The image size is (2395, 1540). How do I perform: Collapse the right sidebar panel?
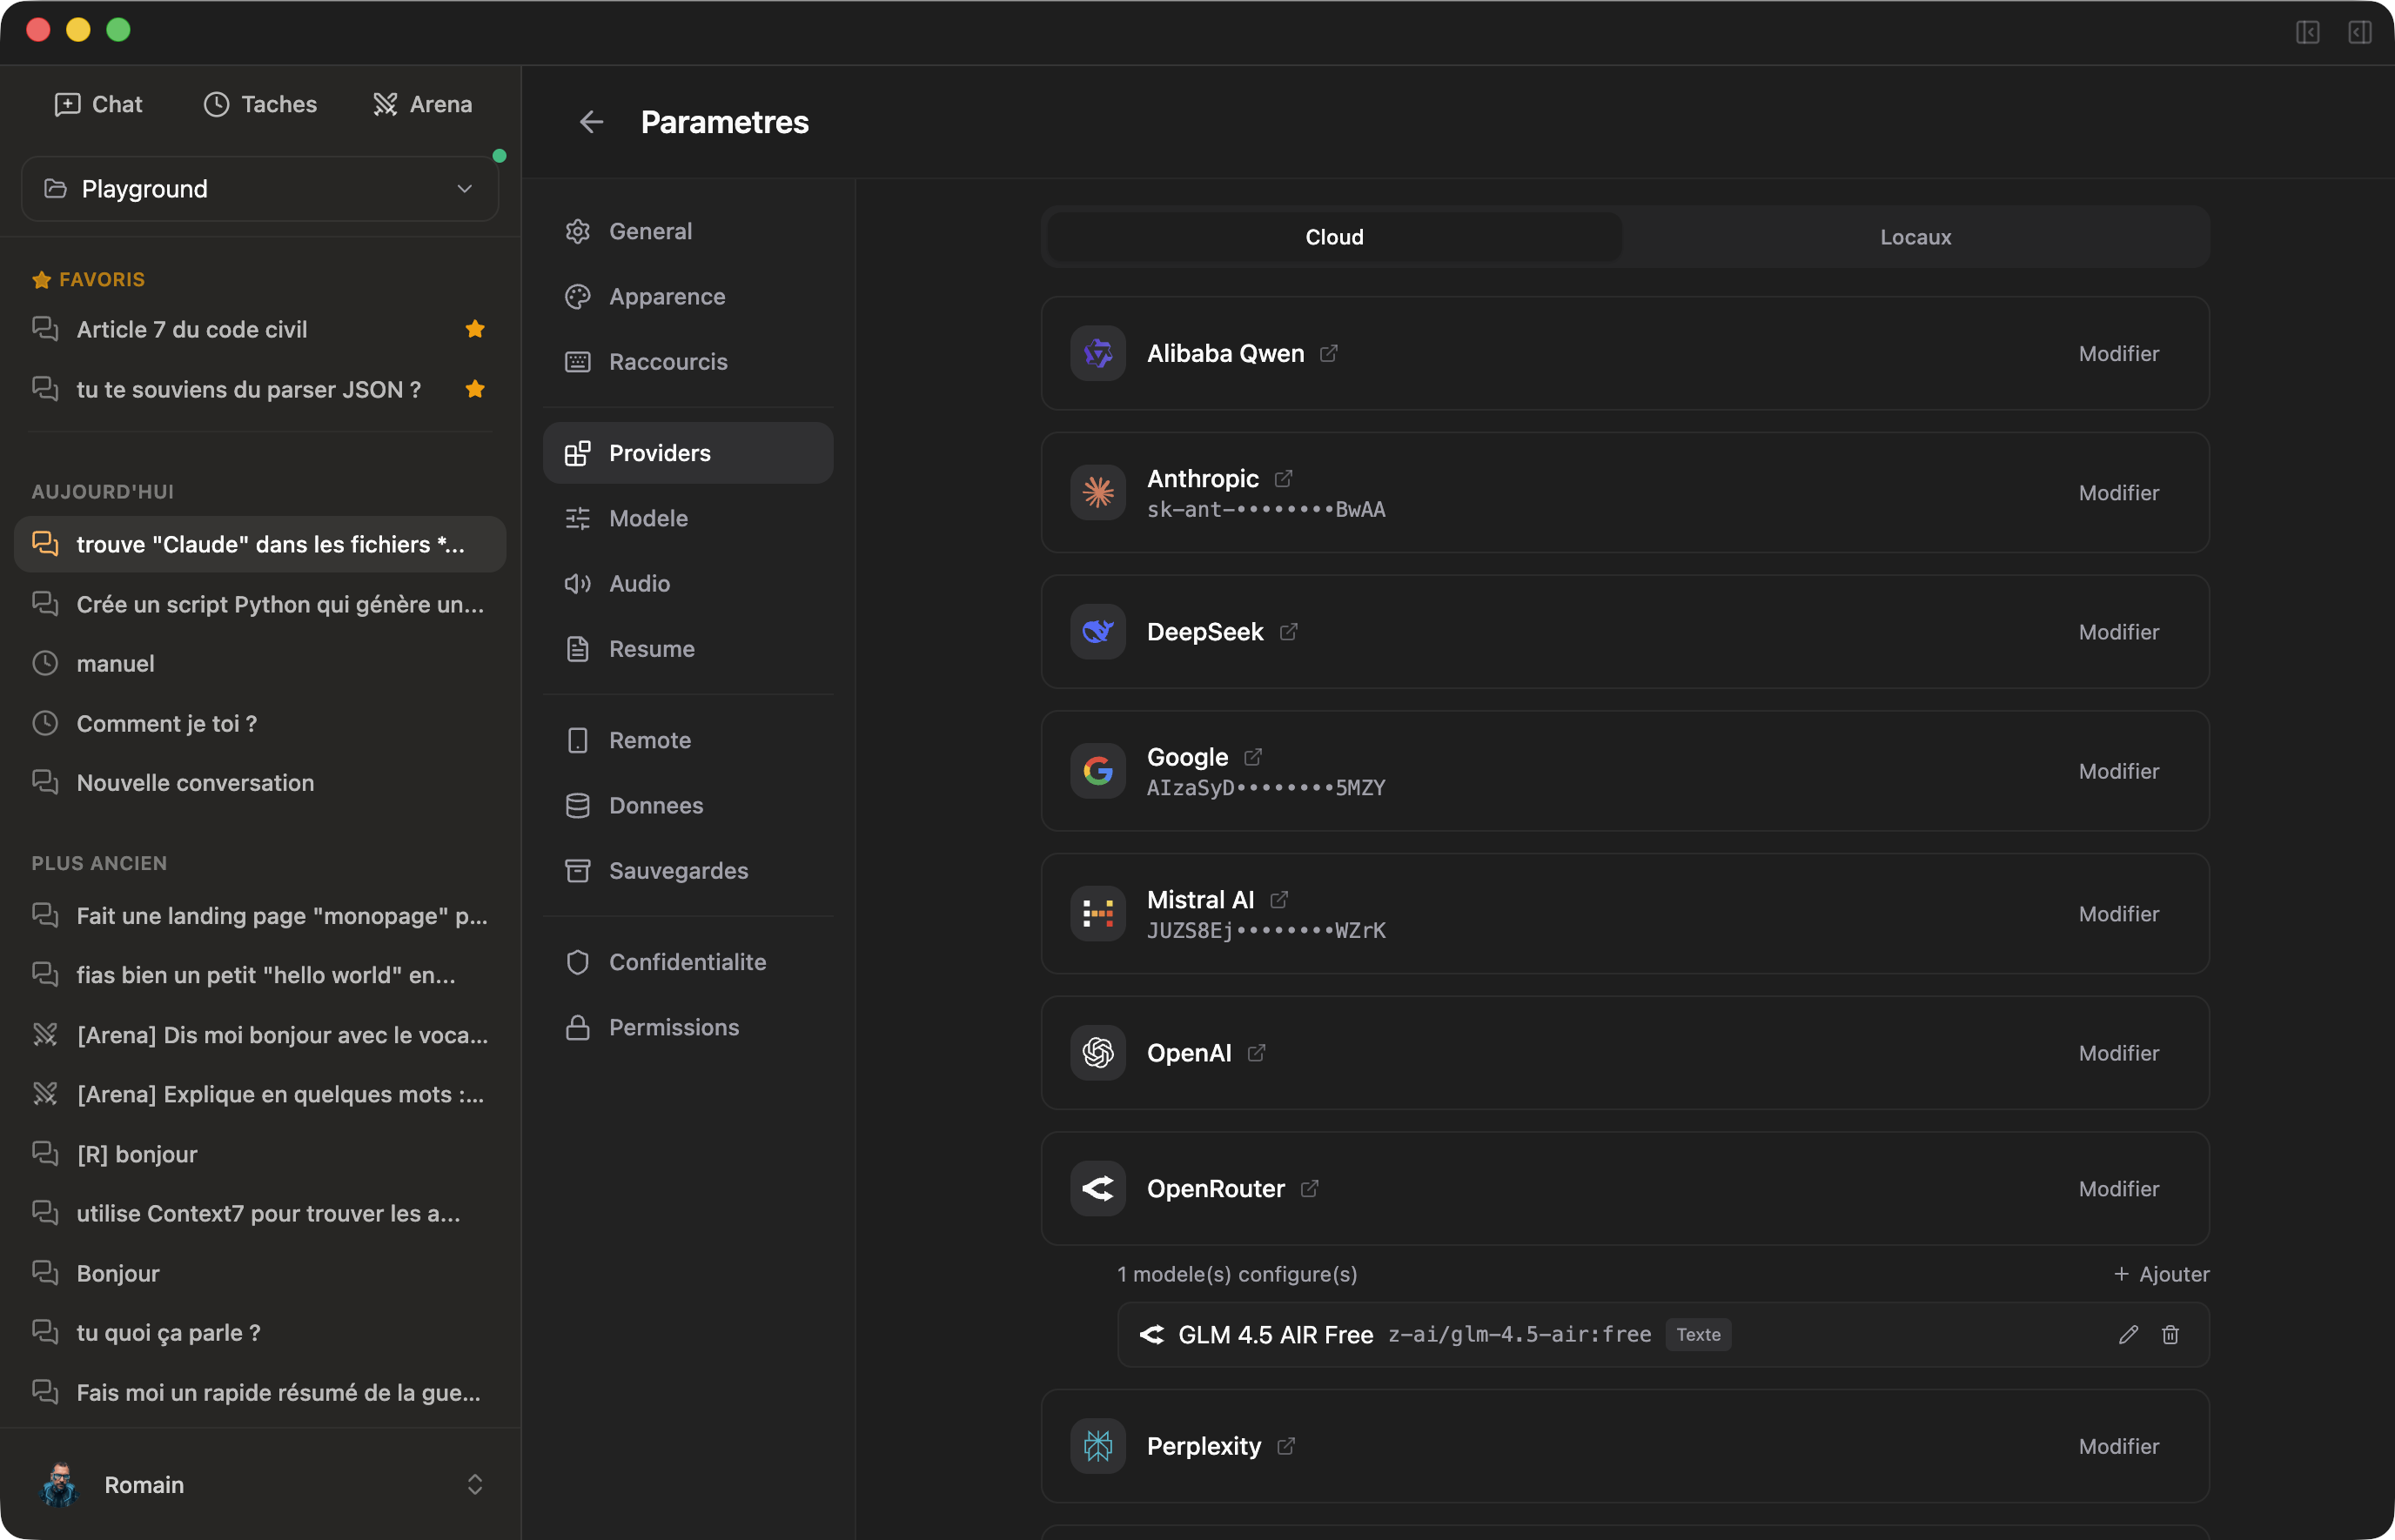[x=2361, y=33]
